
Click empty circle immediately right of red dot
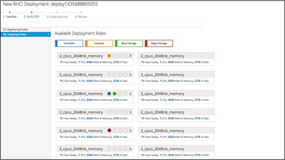(x=115, y=131)
